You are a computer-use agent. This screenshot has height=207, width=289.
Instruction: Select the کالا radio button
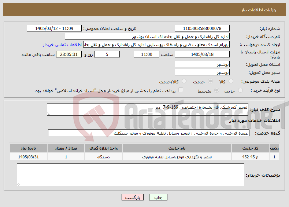pyautogui.click(x=231, y=81)
